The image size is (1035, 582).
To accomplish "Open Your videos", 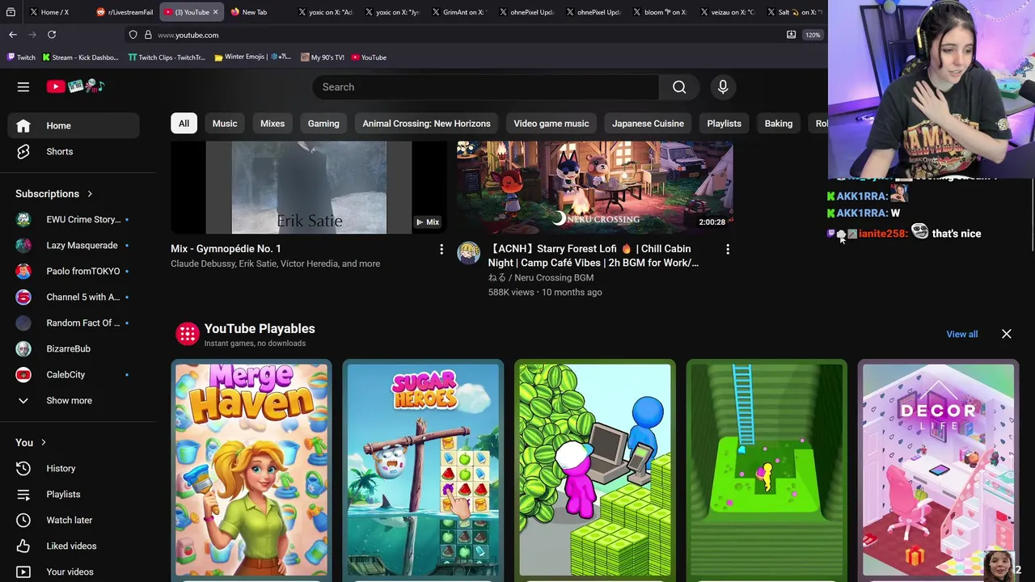I will 74,571.
